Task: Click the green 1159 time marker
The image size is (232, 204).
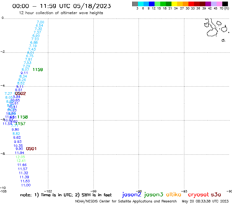Action: [38, 70]
